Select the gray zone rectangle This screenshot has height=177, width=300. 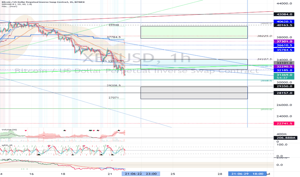194,93
